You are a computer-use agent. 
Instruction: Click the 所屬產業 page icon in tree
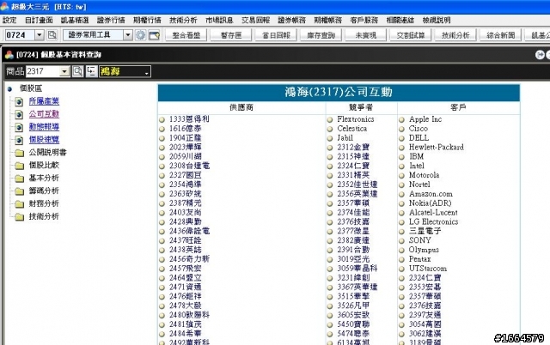click(19, 101)
